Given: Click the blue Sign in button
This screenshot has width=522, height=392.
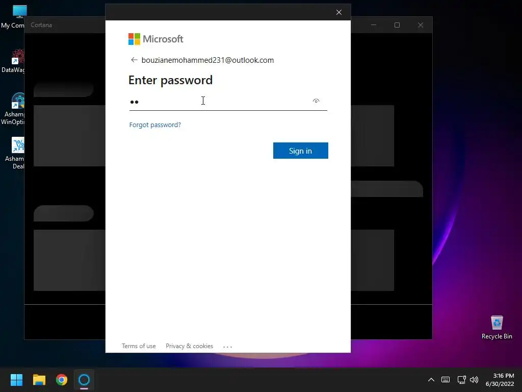Looking at the screenshot, I should pos(301,151).
